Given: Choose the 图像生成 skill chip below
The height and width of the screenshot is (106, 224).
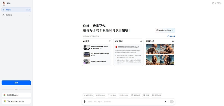Looking at the screenshot, I should 100,95.
